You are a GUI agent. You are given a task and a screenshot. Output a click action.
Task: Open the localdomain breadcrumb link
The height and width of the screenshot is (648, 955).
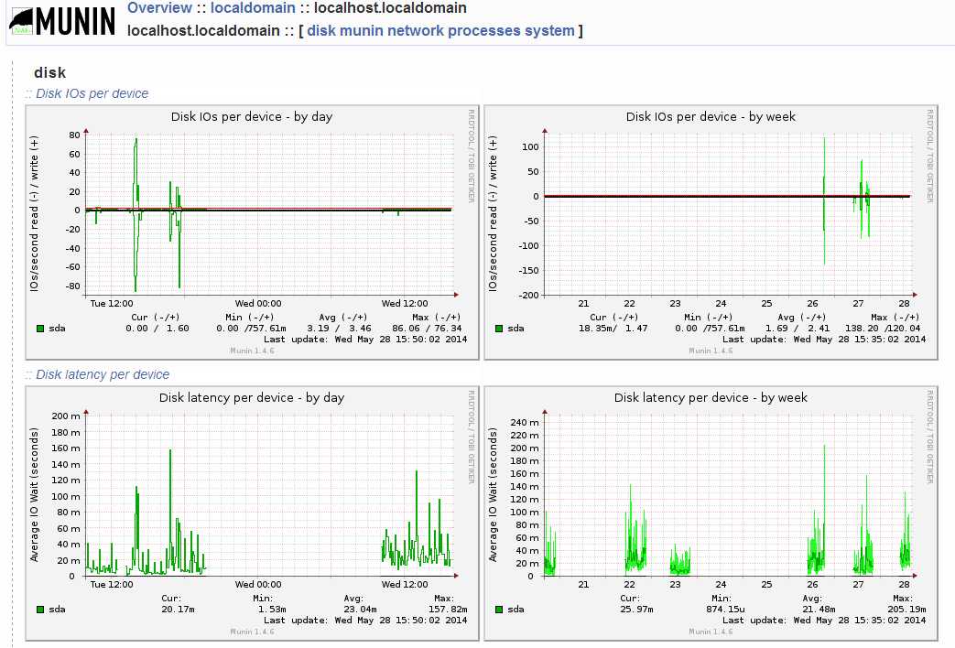point(253,8)
